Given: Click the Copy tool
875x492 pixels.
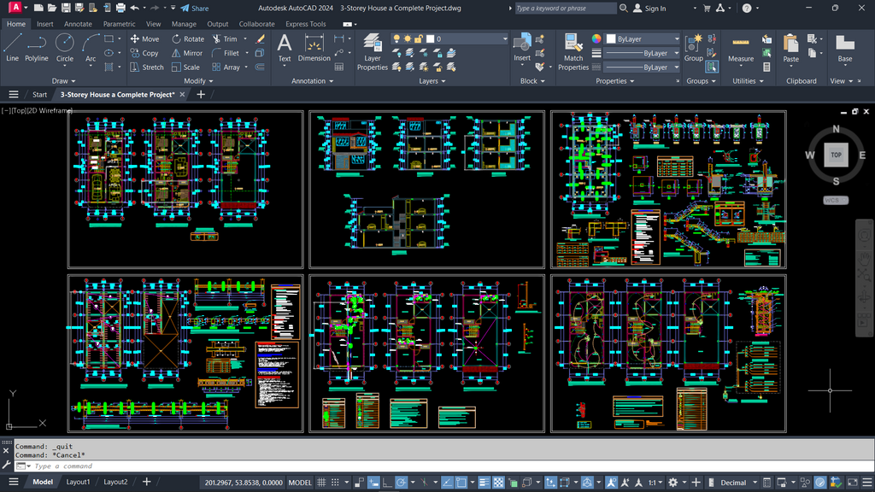Looking at the screenshot, I should tap(144, 53).
